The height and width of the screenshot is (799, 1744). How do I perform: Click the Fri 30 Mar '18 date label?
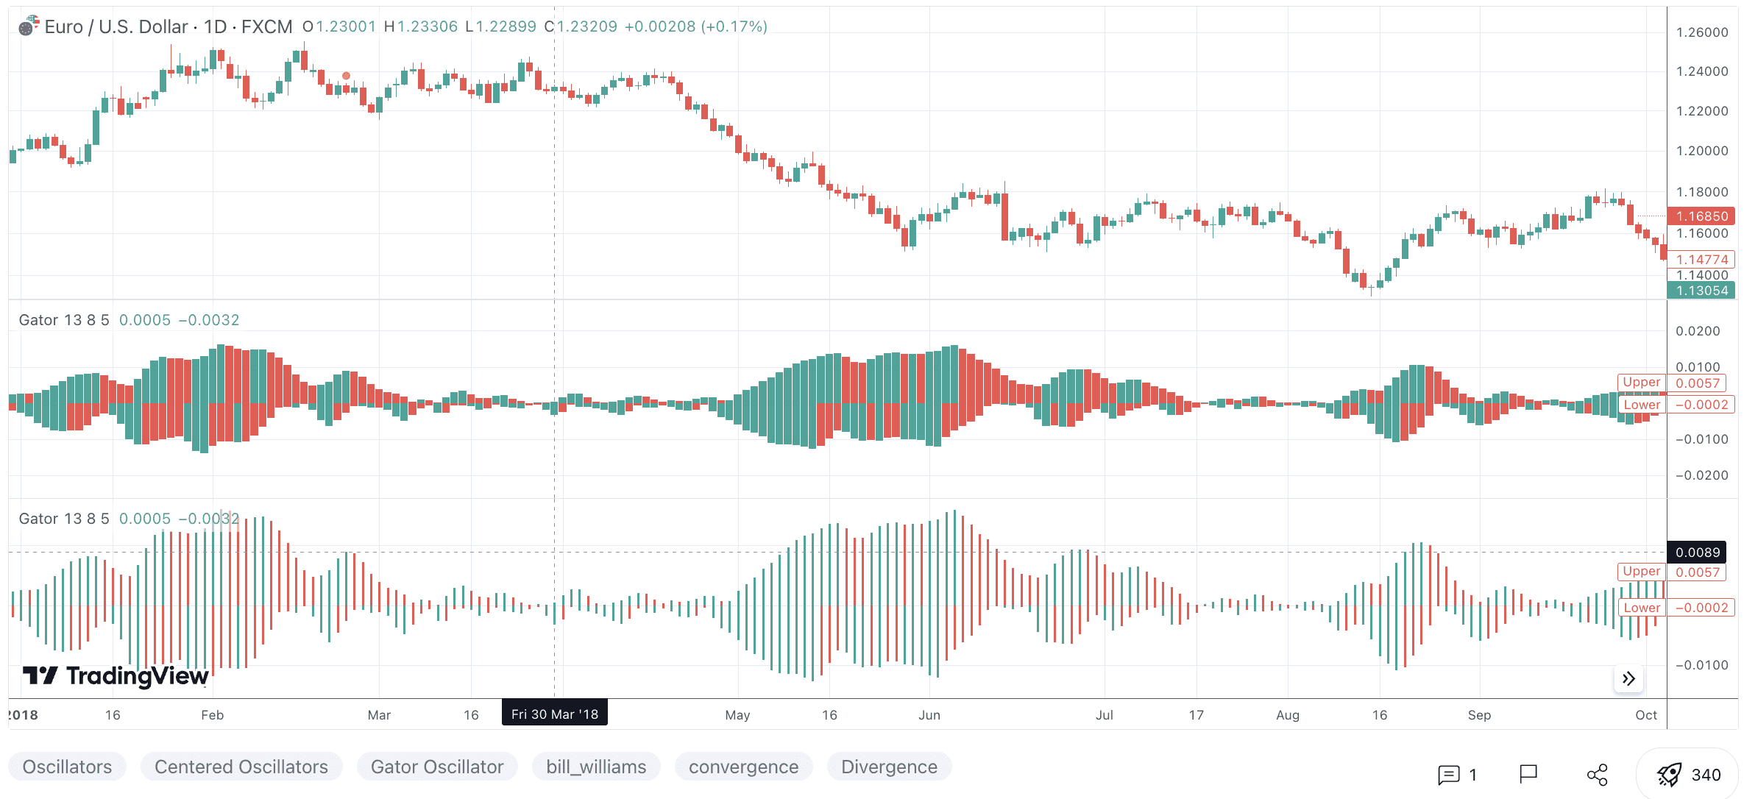[554, 714]
